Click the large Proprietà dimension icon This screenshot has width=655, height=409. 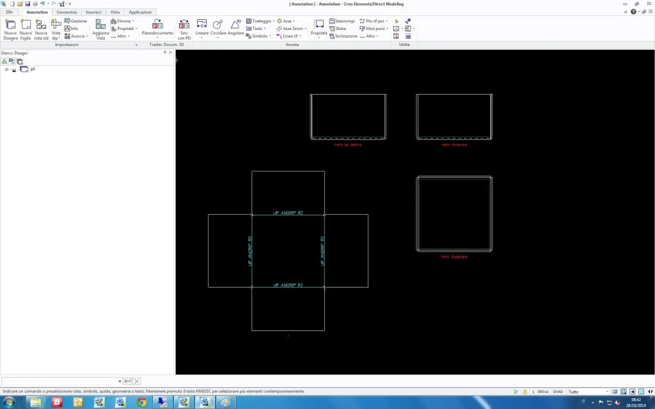[319, 28]
